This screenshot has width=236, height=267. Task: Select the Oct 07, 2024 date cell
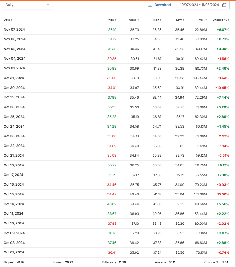coord(14,252)
